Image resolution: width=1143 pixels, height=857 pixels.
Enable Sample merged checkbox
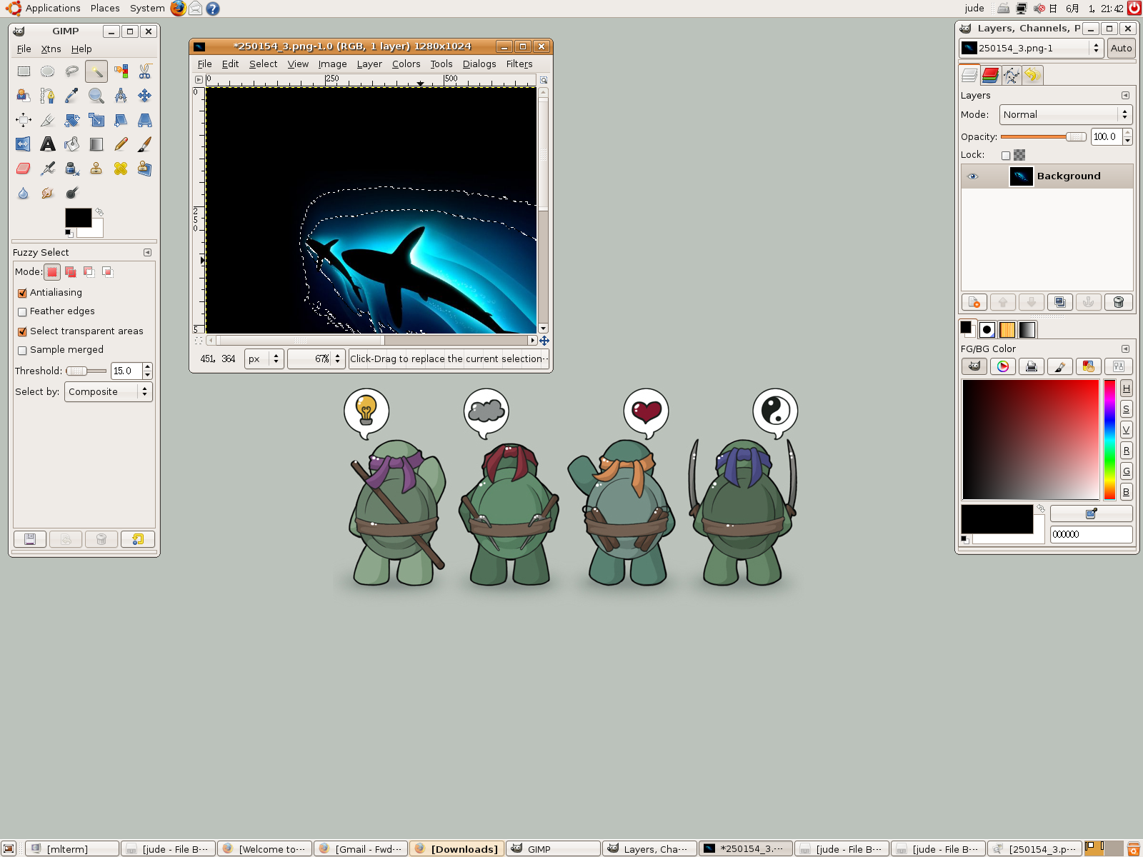point(22,351)
